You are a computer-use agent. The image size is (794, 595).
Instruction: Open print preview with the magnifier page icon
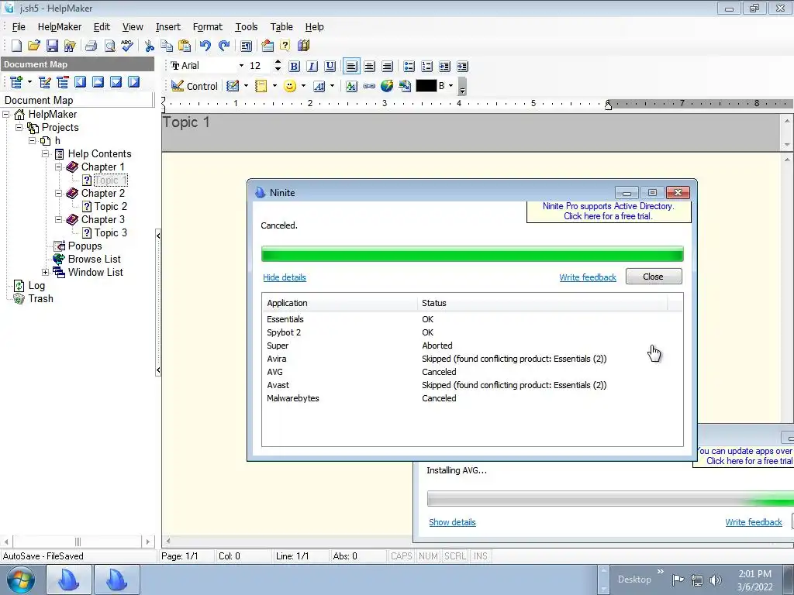109,46
